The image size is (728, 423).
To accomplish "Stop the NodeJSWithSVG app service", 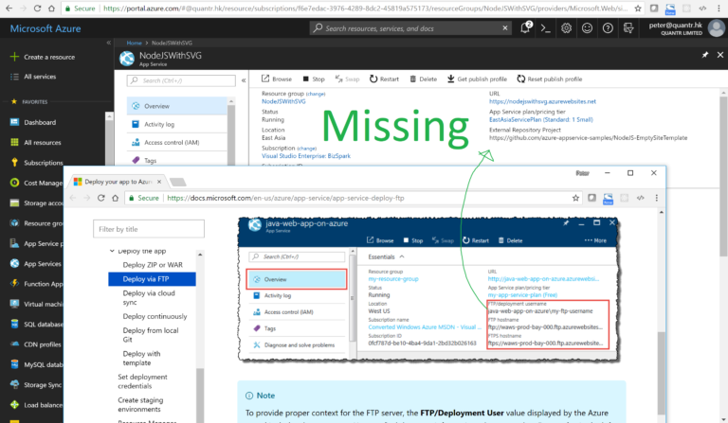I will tap(314, 79).
